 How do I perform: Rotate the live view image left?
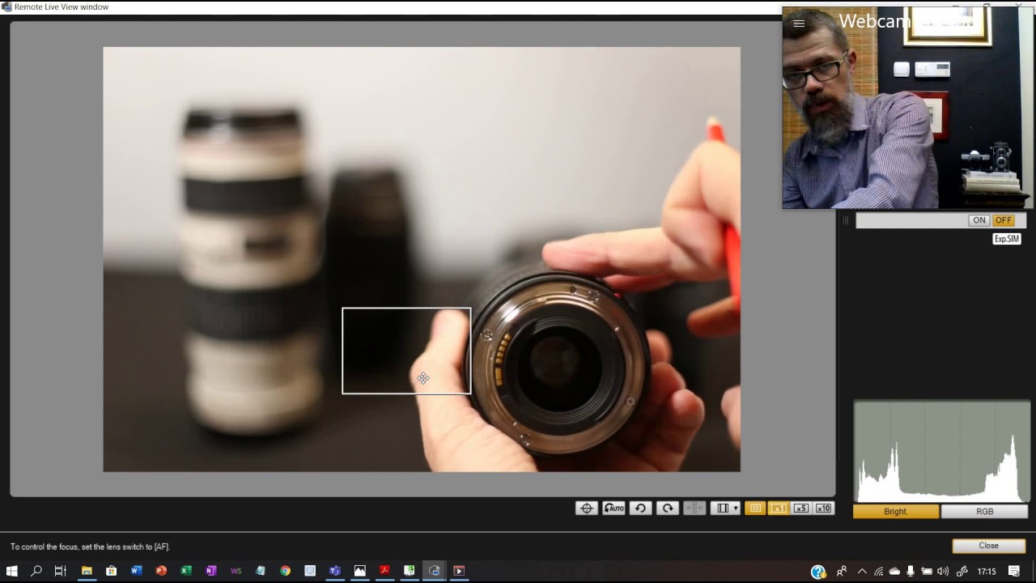click(640, 509)
